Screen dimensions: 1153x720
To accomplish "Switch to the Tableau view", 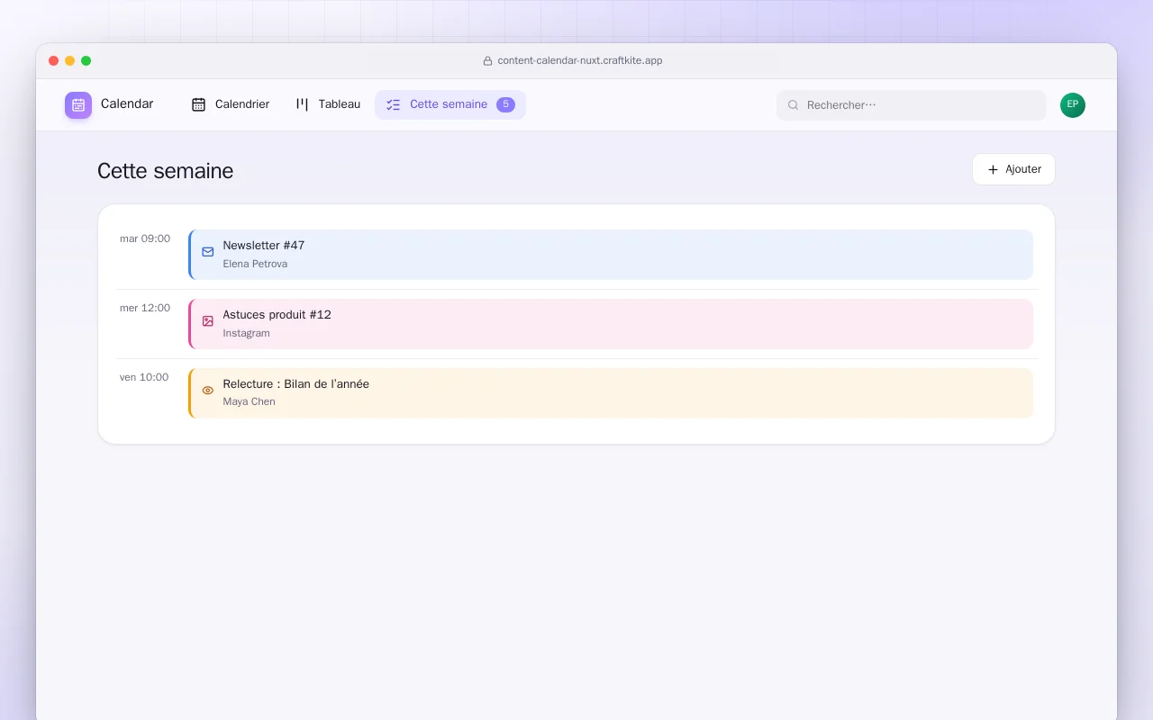I will pos(329,104).
